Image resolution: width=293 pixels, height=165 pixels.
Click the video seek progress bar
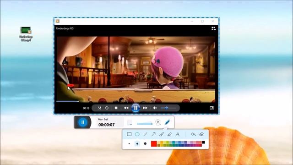(136, 102)
